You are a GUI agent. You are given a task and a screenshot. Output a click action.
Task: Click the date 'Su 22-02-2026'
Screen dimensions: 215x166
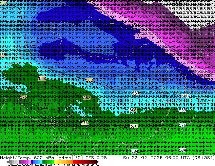143,158
